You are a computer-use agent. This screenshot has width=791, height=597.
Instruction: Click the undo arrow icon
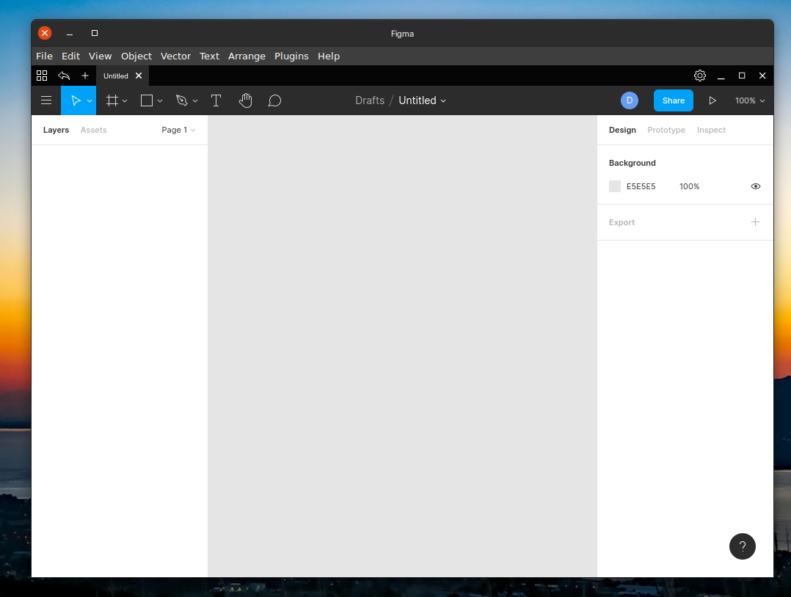(64, 76)
